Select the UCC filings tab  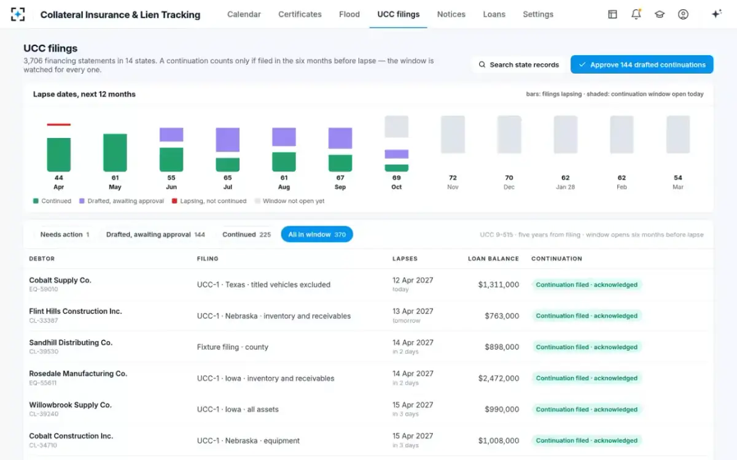tap(399, 14)
